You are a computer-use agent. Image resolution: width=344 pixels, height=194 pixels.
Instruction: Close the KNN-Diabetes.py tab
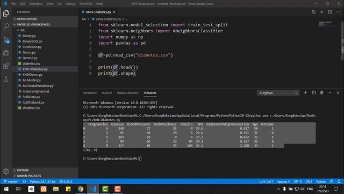click(x=114, y=12)
